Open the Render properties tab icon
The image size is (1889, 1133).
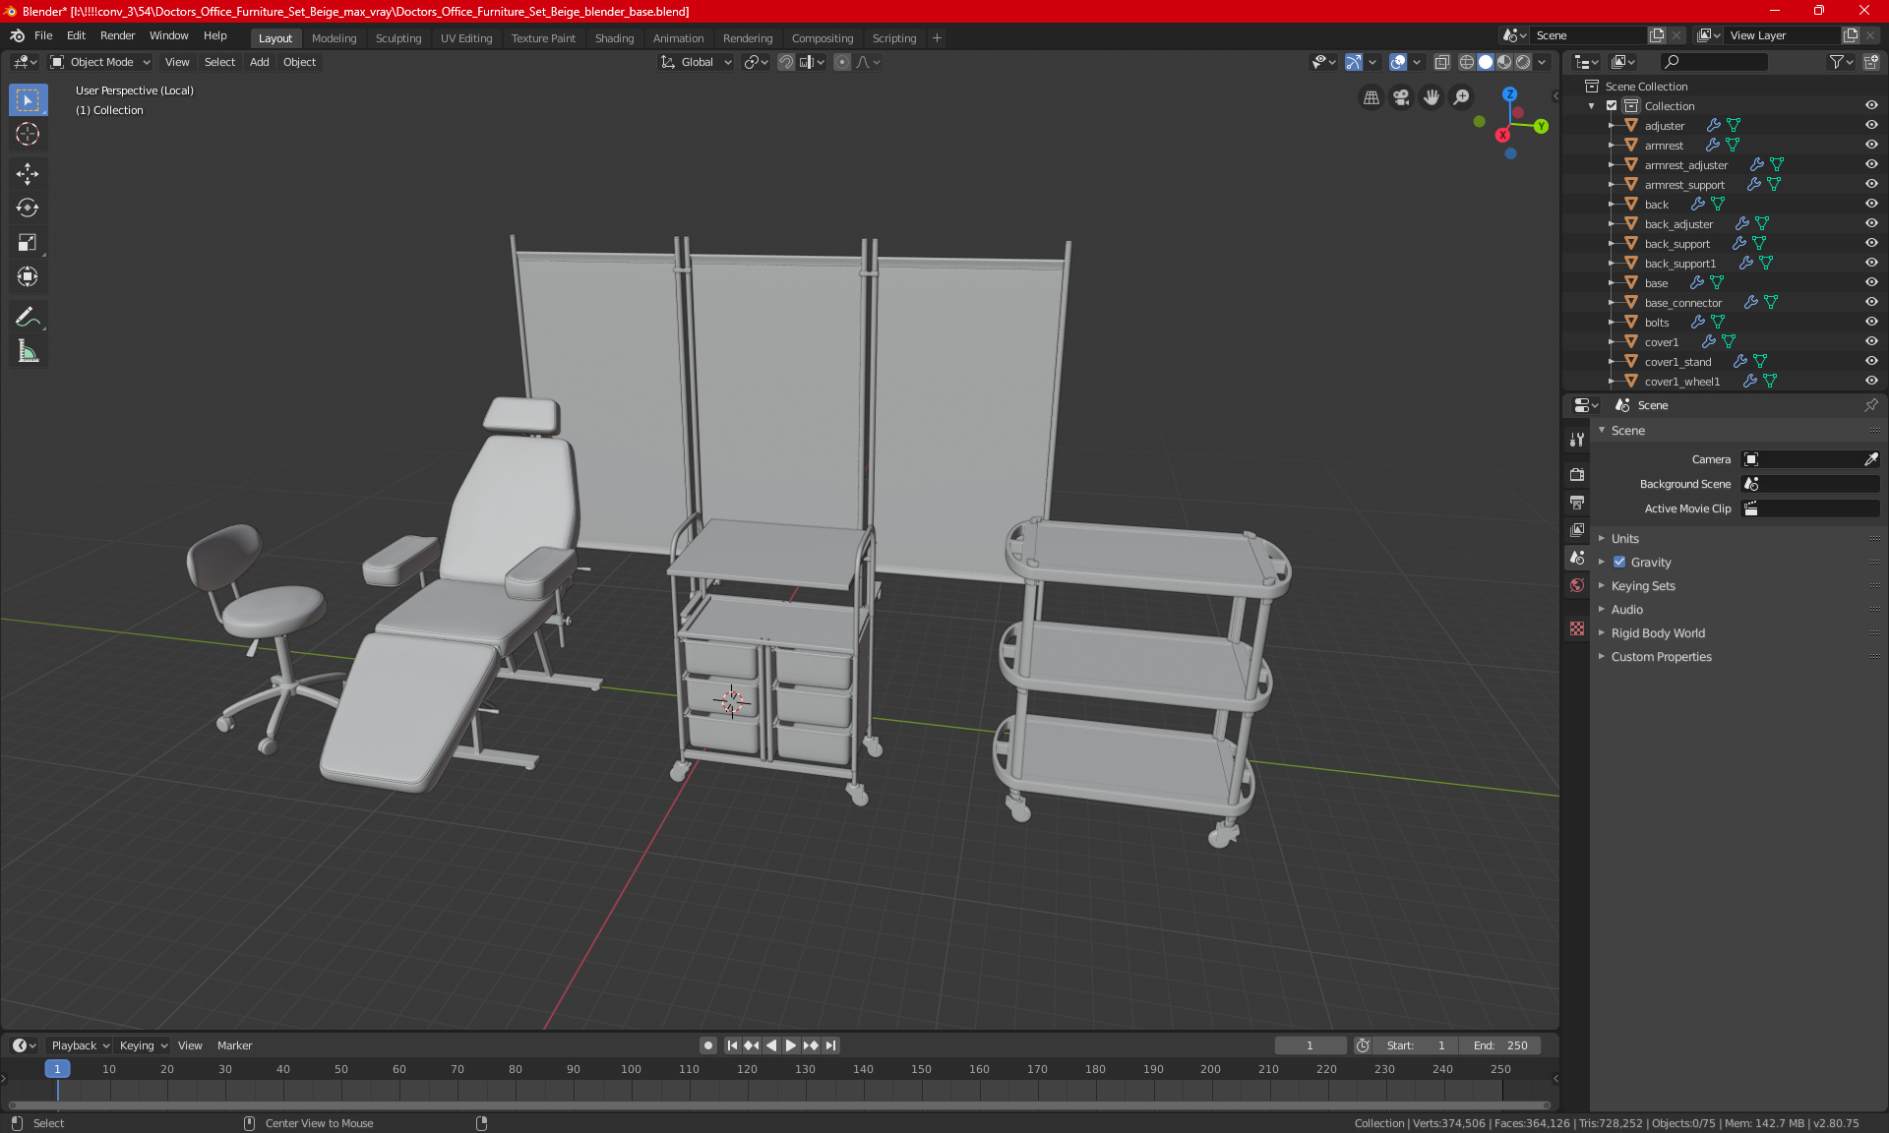[1577, 474]
